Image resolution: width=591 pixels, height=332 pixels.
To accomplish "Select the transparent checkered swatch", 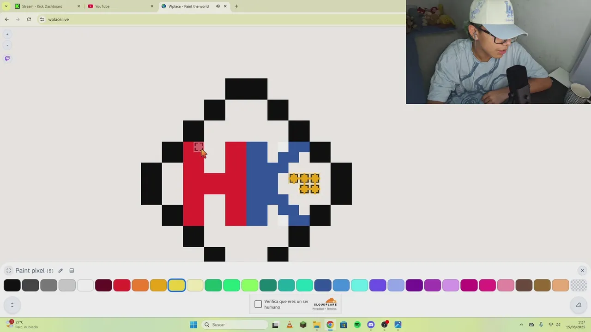I will 579,285.
